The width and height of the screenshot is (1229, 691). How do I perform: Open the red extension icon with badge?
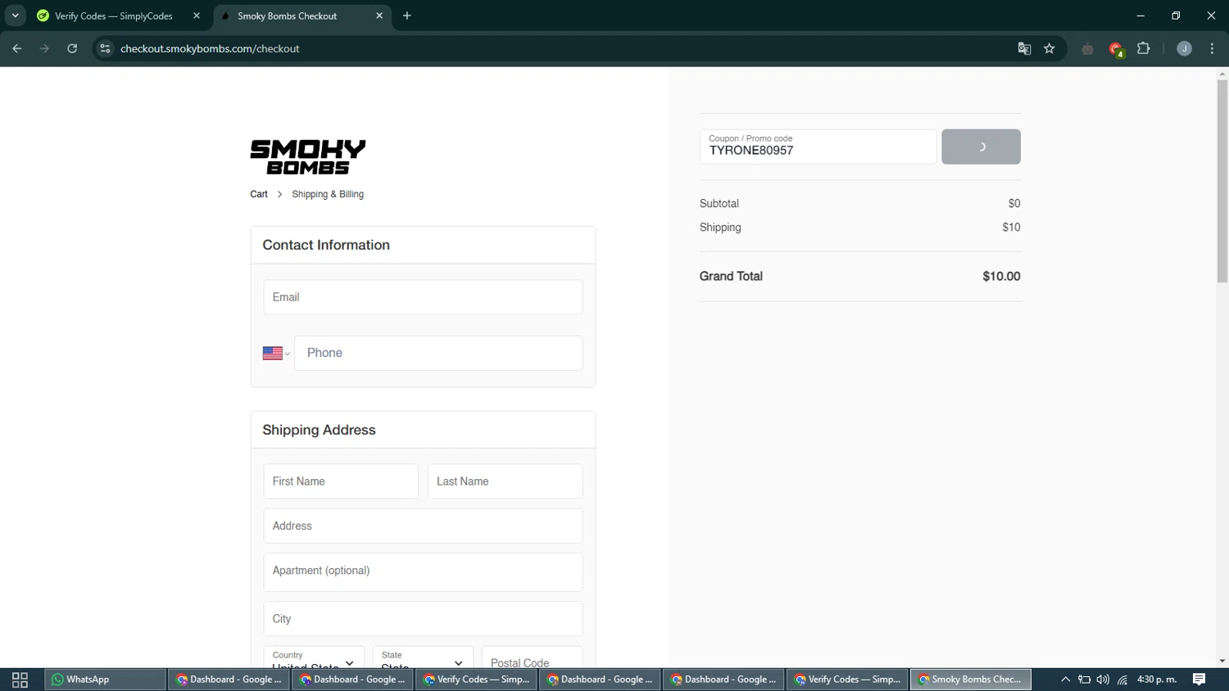point(1116,49)
